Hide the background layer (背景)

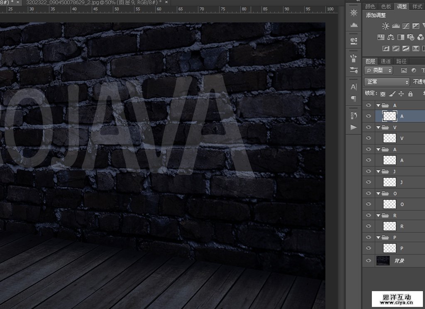(x=368, y=260)
